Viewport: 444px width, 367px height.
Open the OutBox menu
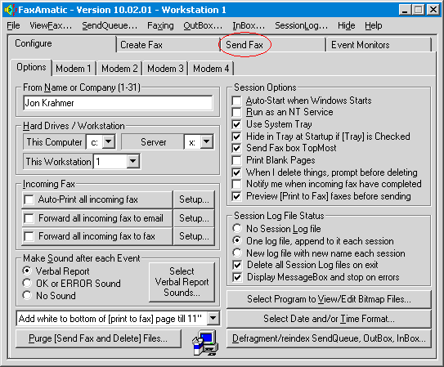(203, 25)
